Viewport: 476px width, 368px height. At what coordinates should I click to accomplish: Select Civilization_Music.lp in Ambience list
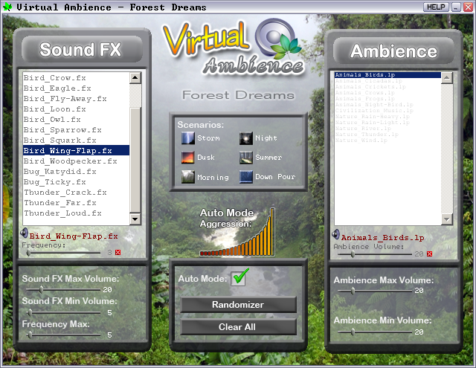[x=387, y=111]
